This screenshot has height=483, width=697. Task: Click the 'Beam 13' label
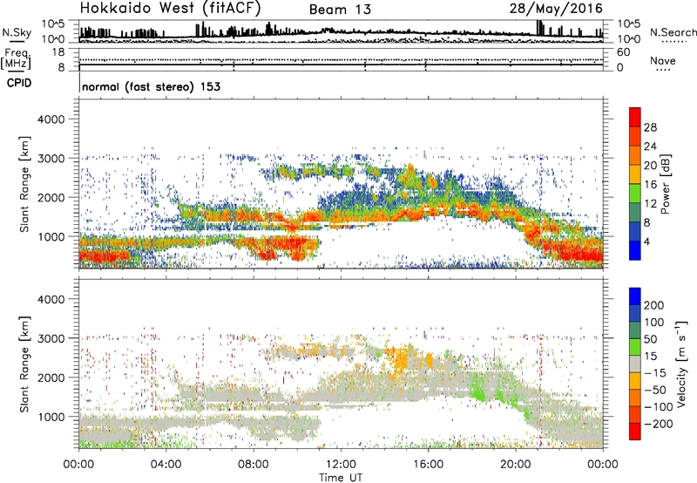coord(340,10)
